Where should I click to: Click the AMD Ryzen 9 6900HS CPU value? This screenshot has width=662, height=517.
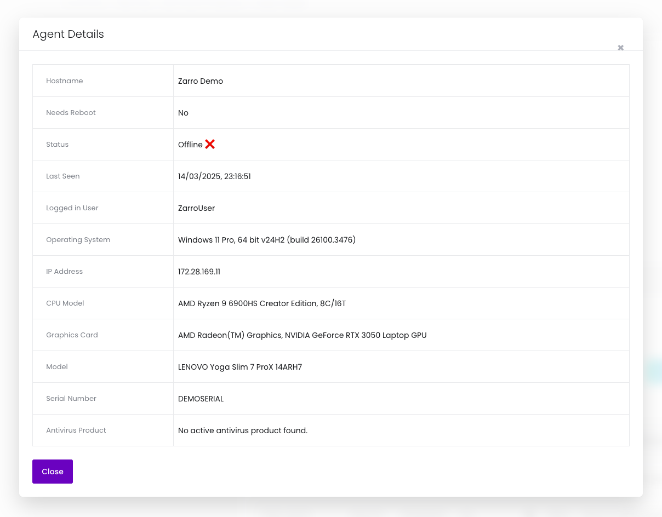click(x=262, y=303)
